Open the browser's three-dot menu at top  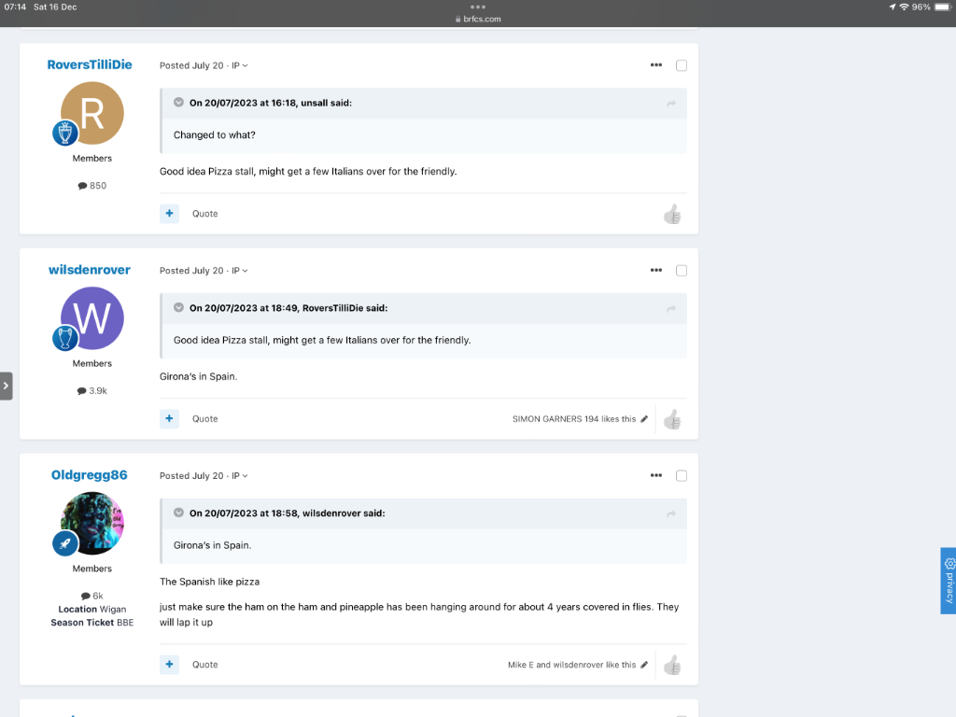coord(478,7)
